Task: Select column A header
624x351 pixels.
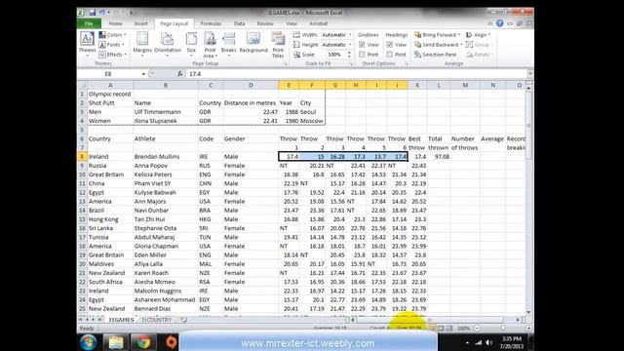Action: tap(110, 85)
